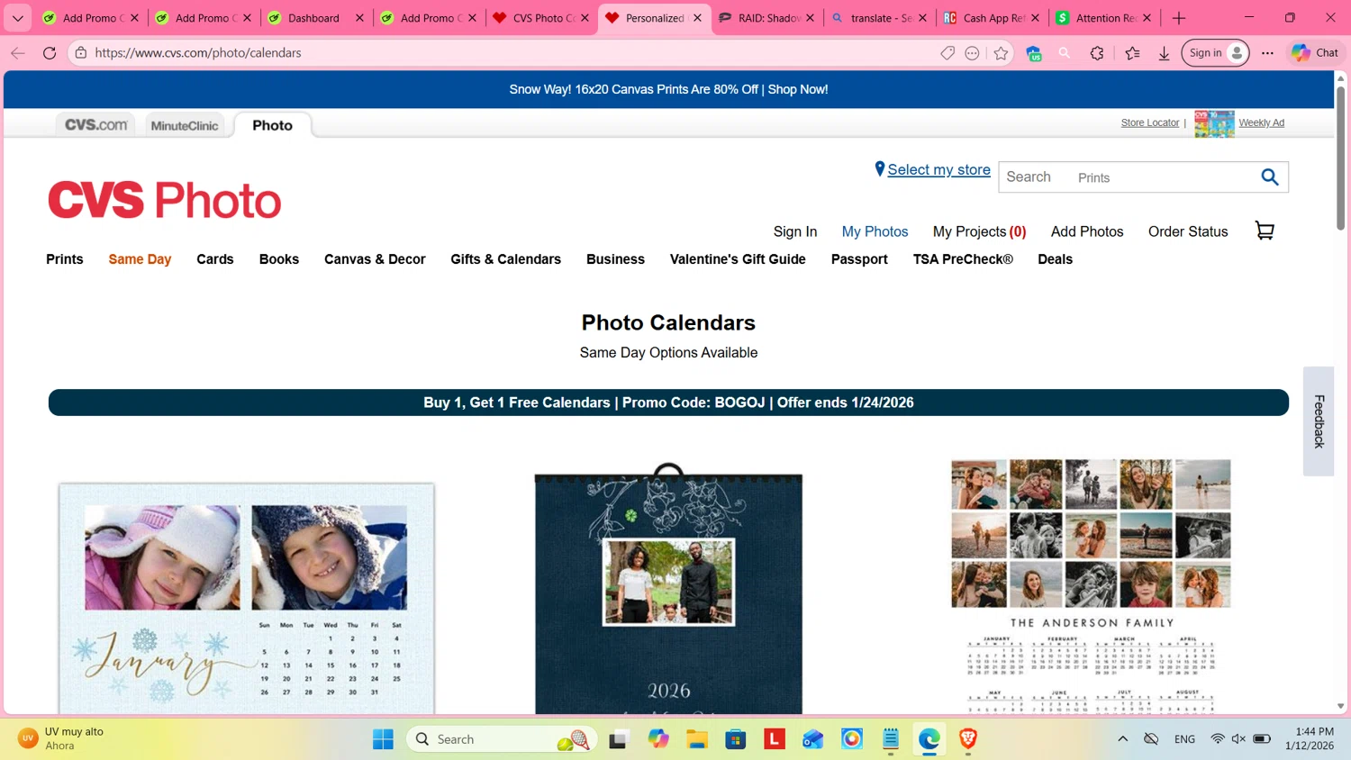Click the BOGOJ calendar promo banner
This screenshot has height=760, width=1351.
pyautogui.click(x=668, y=403)
